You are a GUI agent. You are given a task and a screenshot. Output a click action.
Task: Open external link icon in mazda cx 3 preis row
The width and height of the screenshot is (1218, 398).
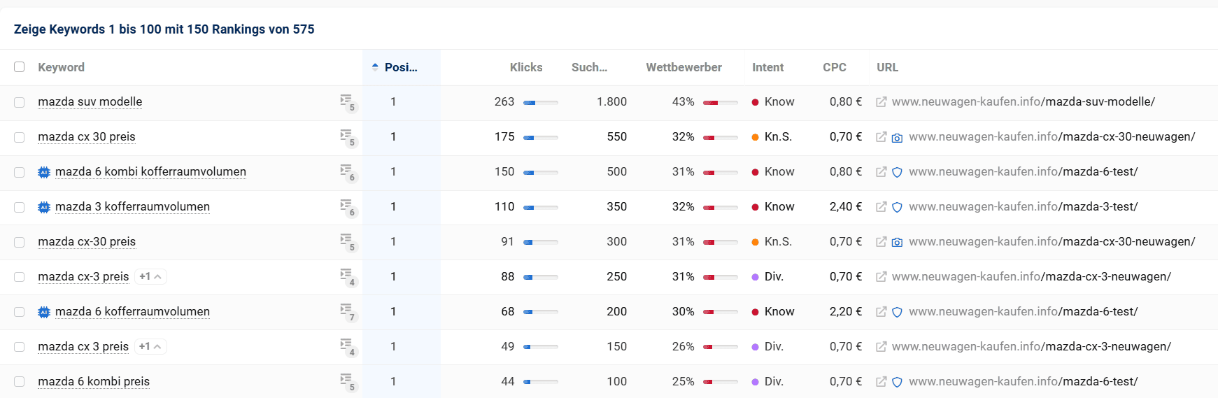click(x=881, y=347)
